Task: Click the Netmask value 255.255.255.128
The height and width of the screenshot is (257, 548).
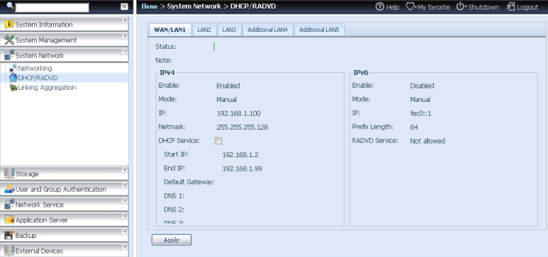Action: coord(242,127)
